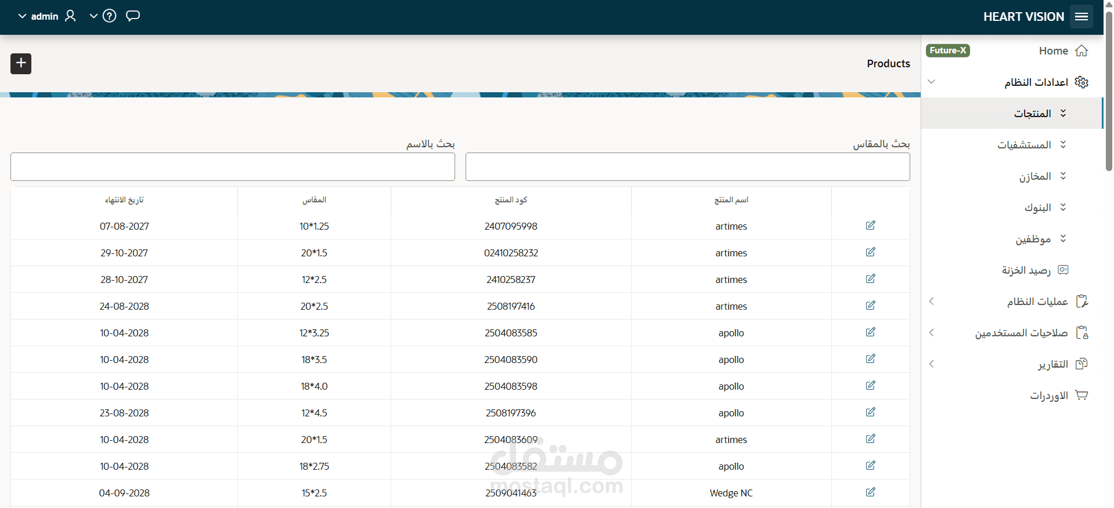Click the رصيد الخزنة safe icon
1114x508 pixels.
point(1063,270)
